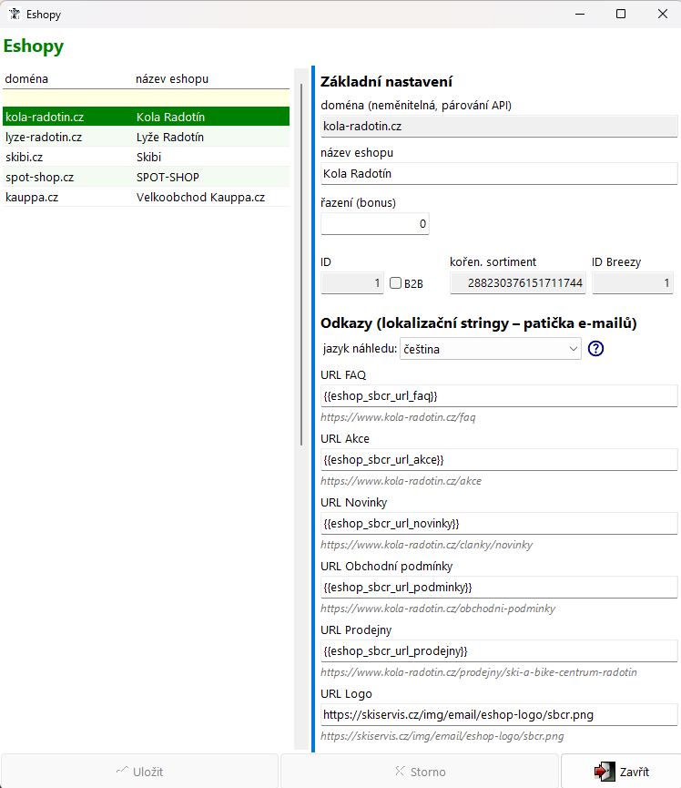Click the název eshopu input field
The image size is (681, 788).
(x=499, y=173)
